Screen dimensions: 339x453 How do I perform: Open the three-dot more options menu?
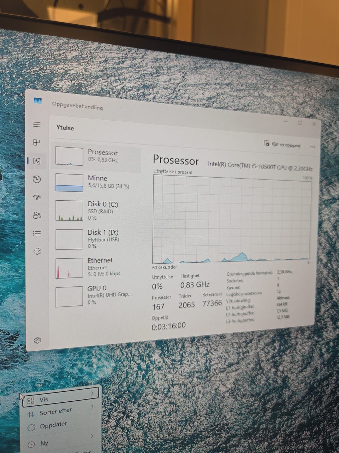[x=312, y=146]
